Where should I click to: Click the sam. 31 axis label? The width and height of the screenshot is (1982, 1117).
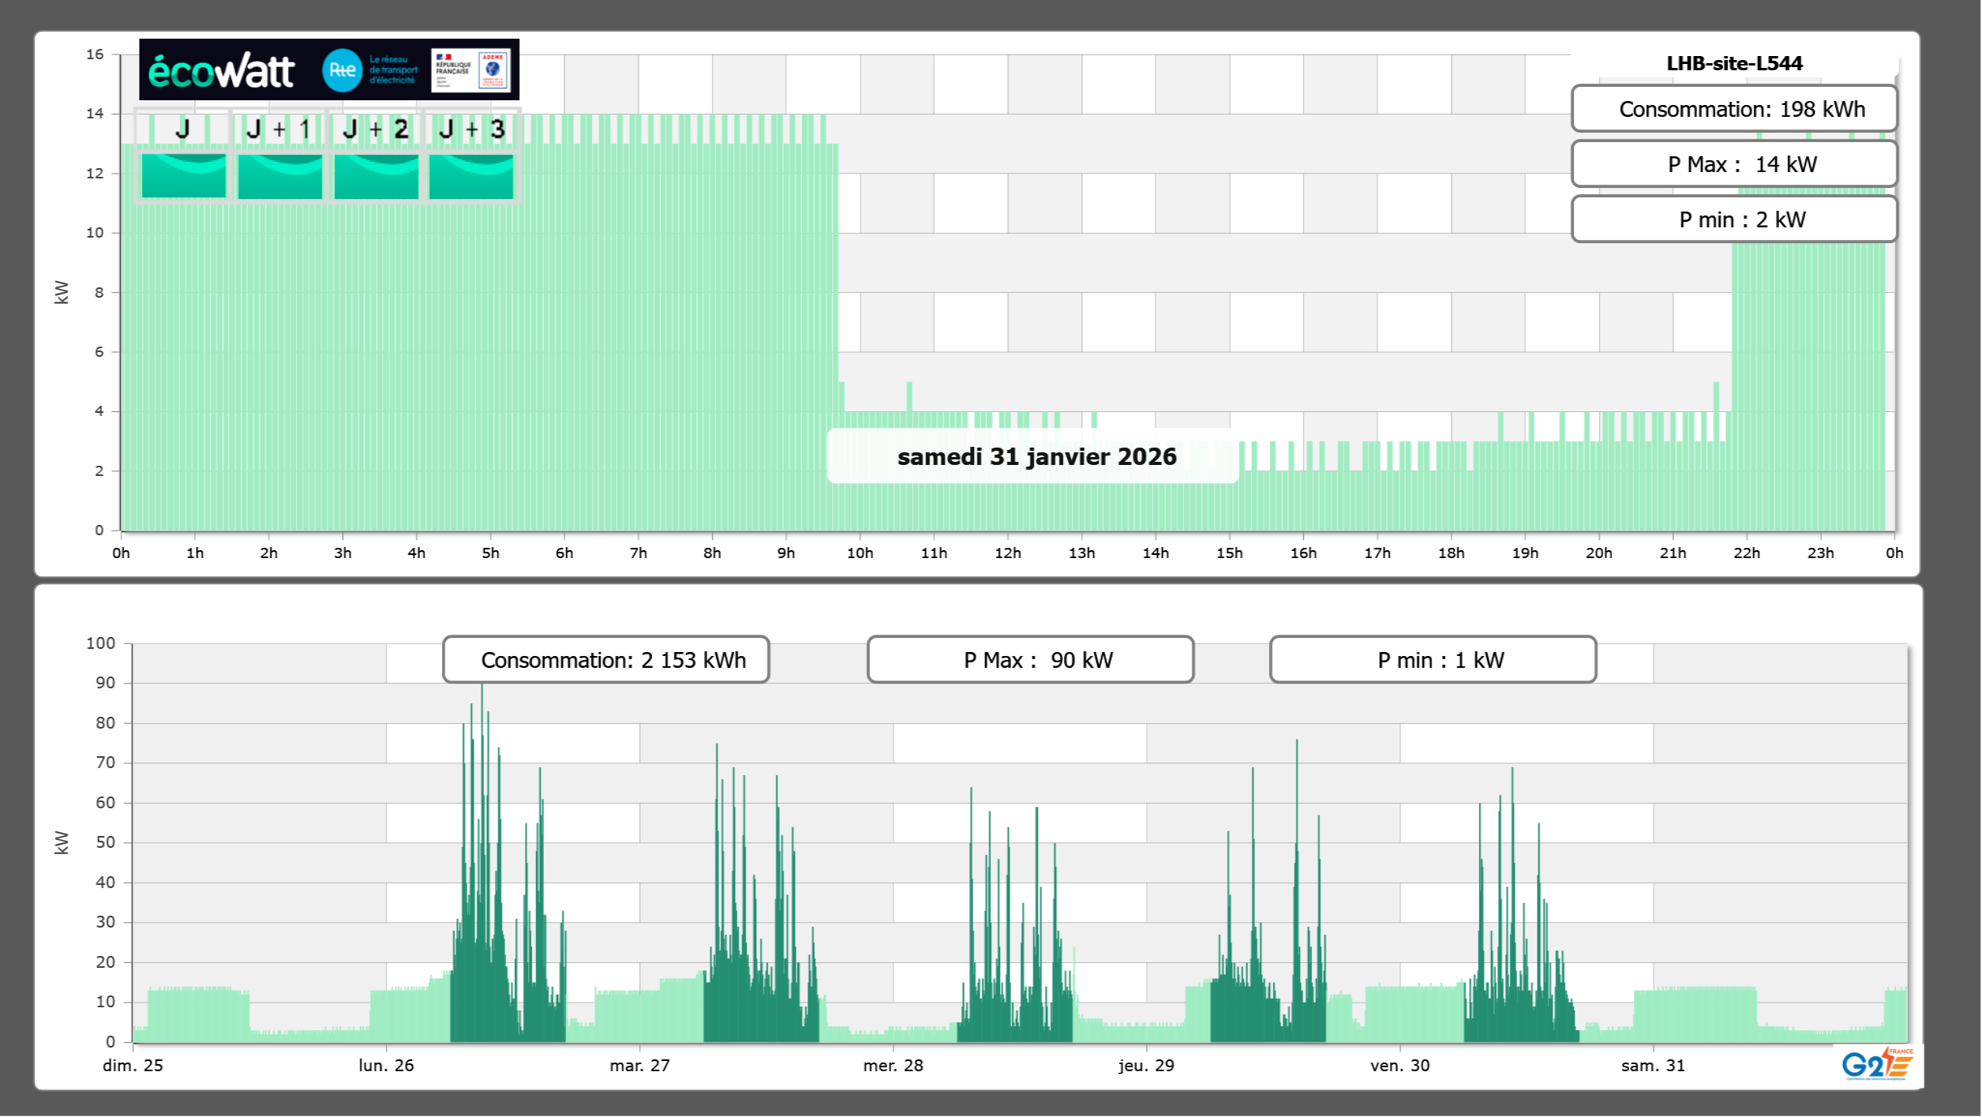[1652, 1065]
